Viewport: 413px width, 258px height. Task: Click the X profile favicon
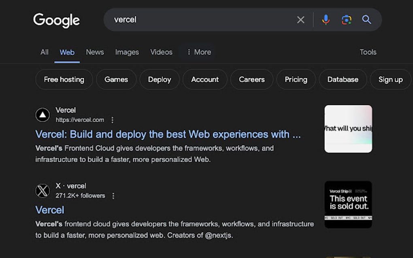[x=43, y=191]
